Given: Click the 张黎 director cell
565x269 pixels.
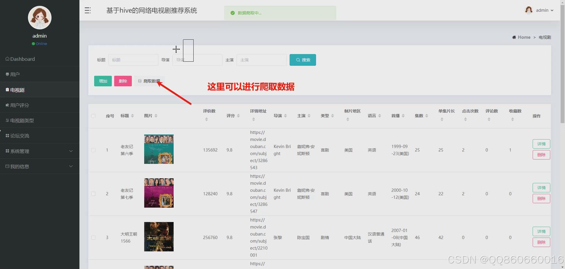Looking at the screenshot, I should (x=278, y=238).
